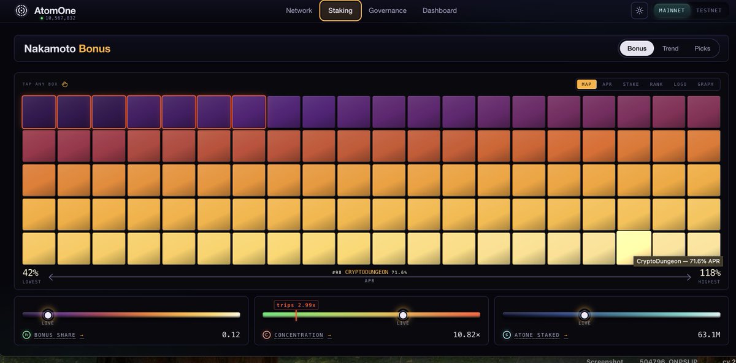Image resolution: width=736 pixels, height=363 pixels.
Task: Select the RANK view mode
Action: click(656, 84)
